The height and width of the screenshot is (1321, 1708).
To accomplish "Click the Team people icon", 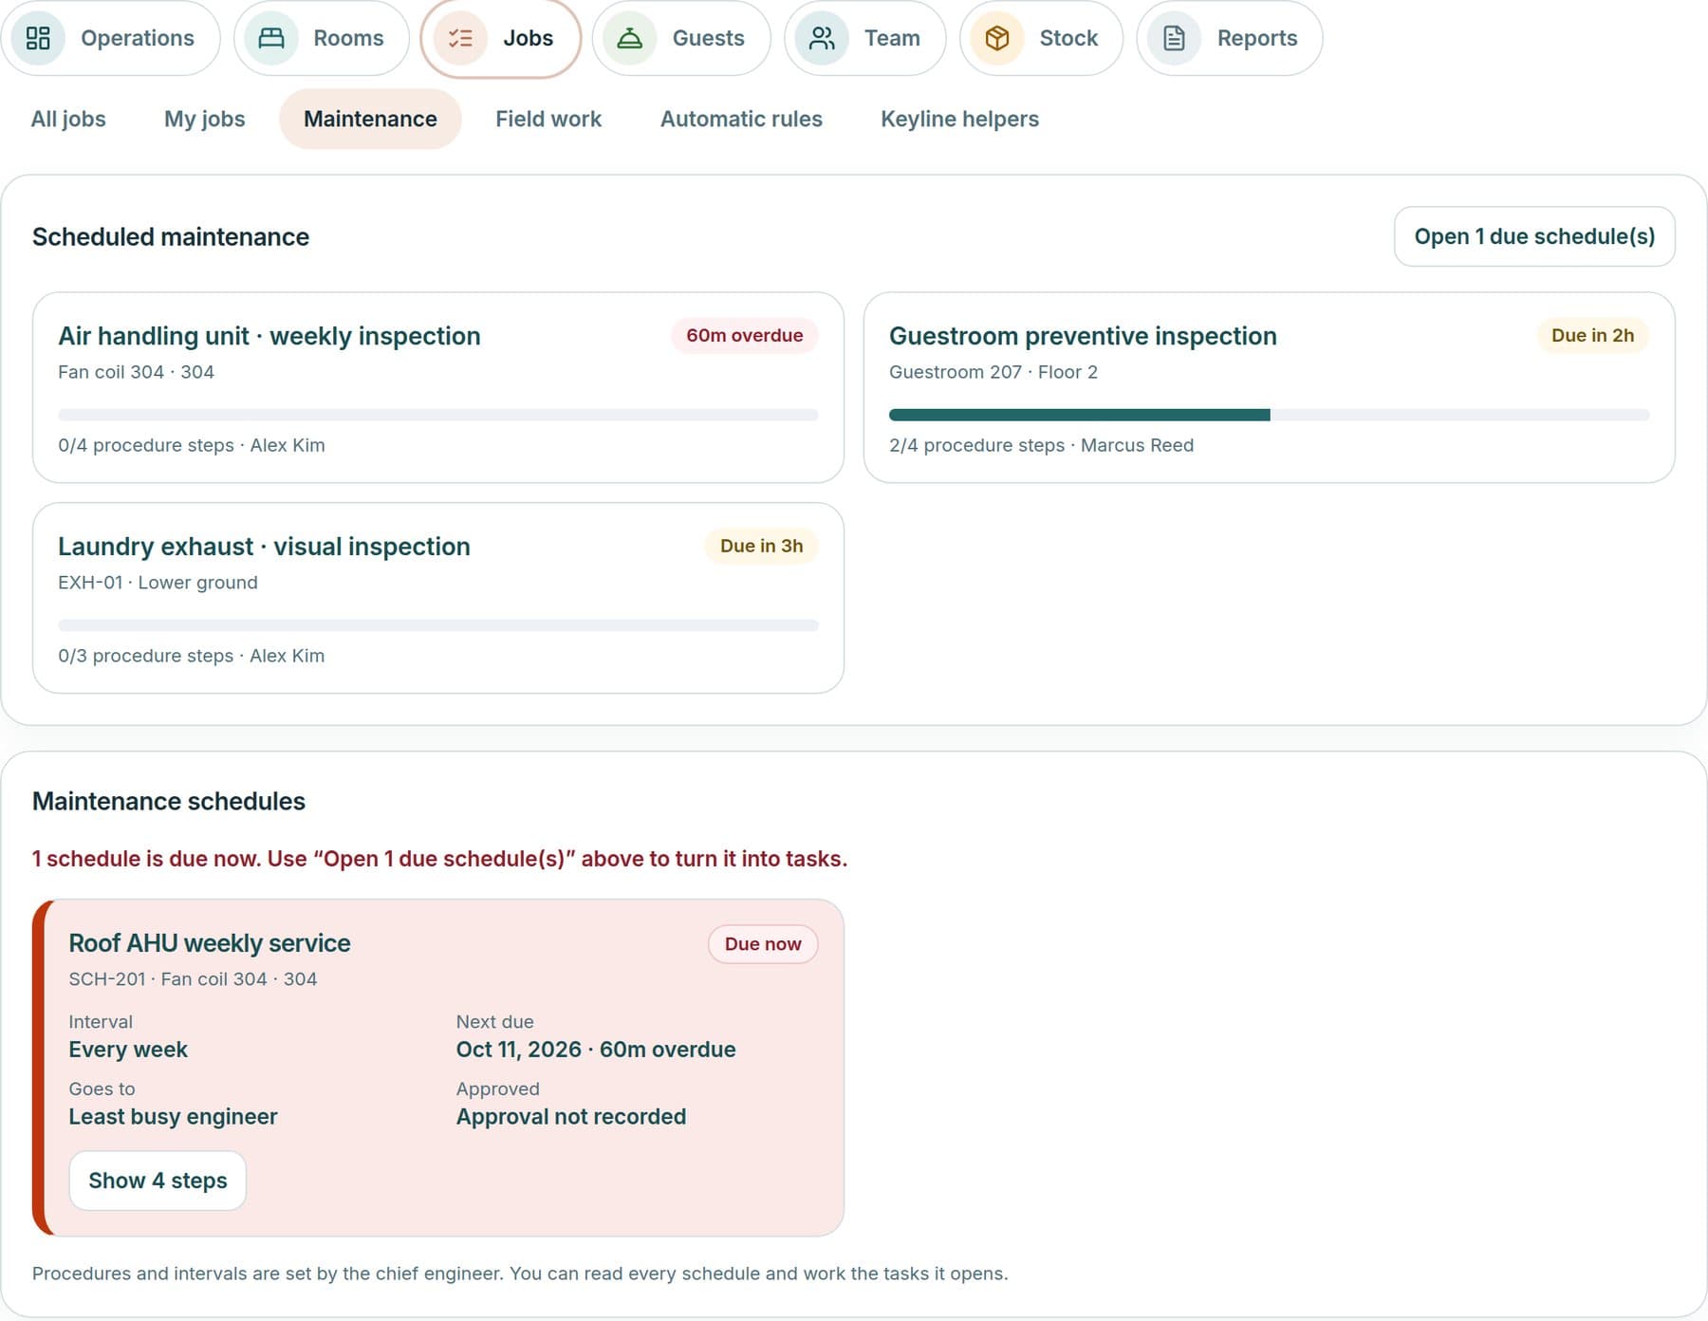I will (x=822, y=38).
